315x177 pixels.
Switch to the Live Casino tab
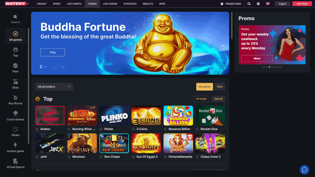click(x=110, y=4)
